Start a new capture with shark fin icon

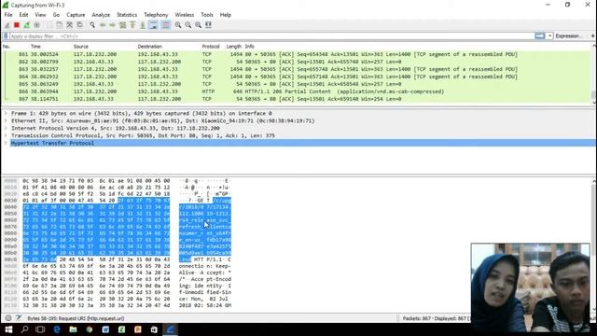(7, 25)
